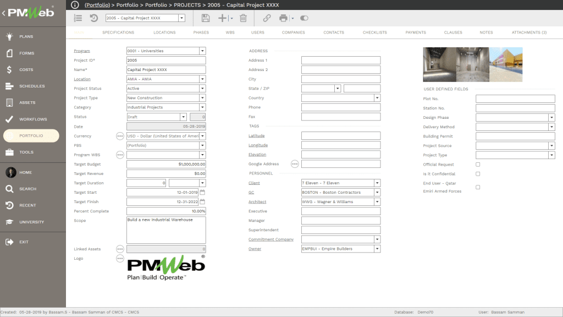Switch to the Attachments (3) tab
The image size is (563, 317).
point(529,32)
